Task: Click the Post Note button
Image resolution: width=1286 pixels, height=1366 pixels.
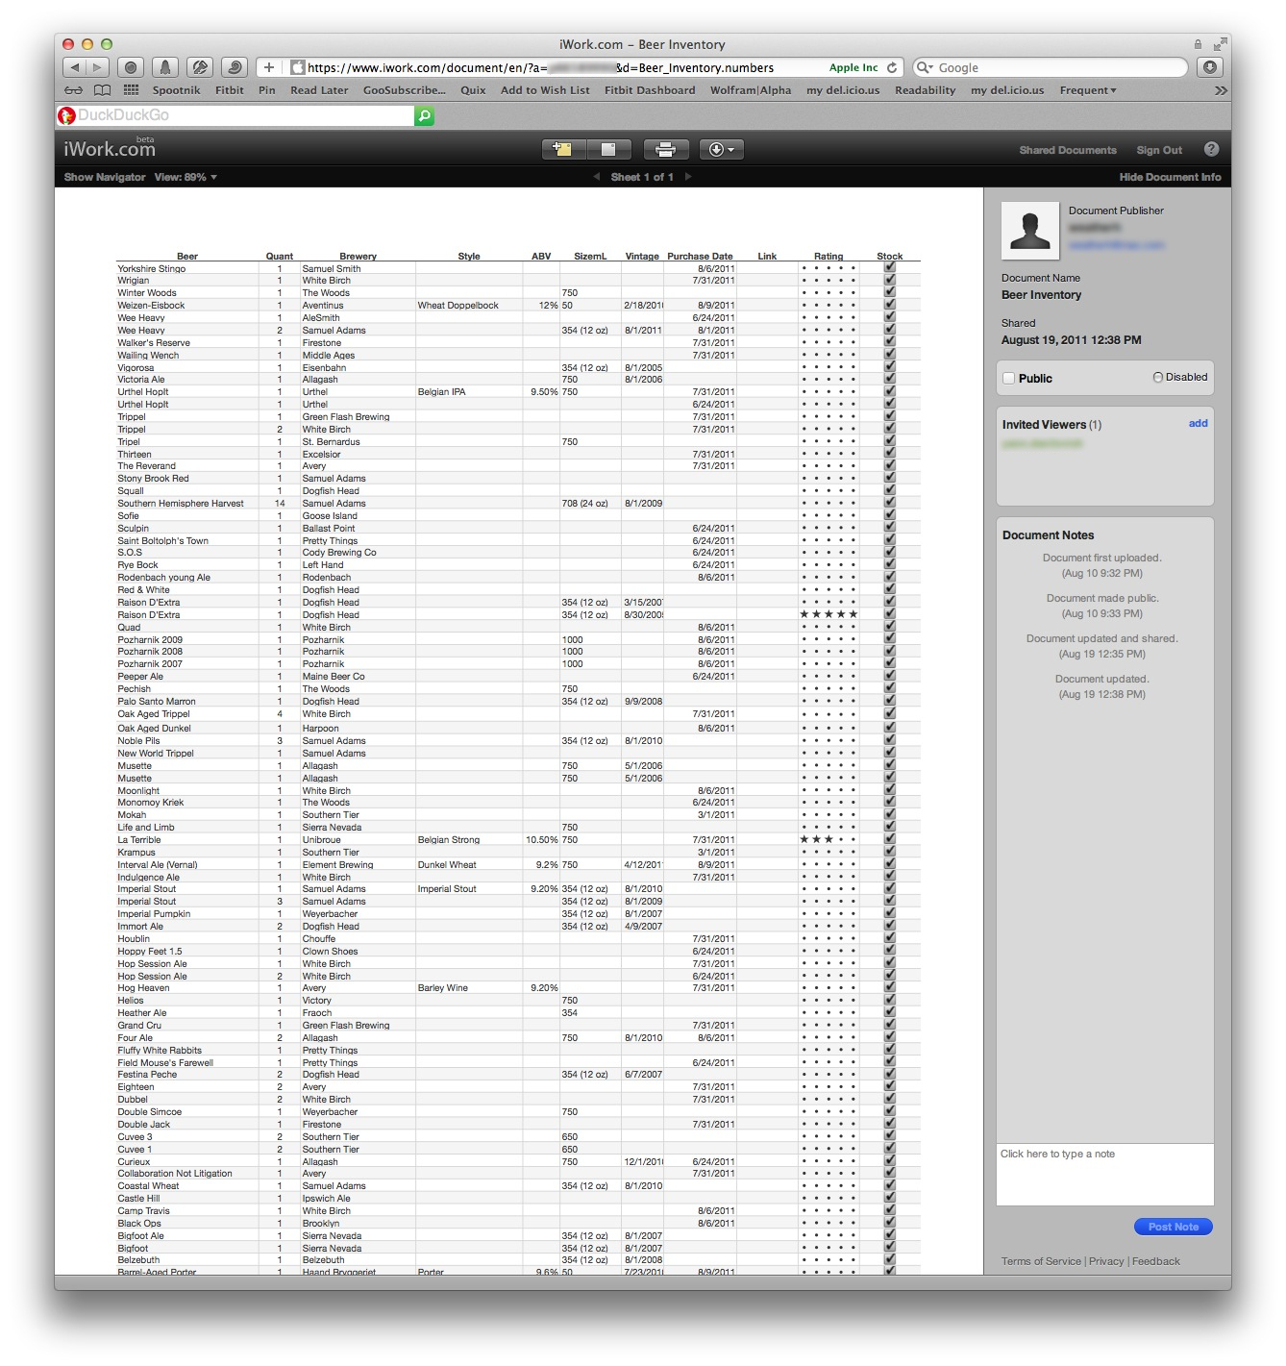Action: point(1174,1227)
